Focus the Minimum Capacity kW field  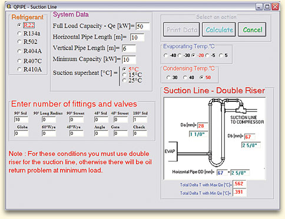pos(129,59)
